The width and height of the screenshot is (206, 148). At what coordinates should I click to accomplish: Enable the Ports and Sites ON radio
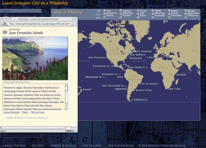tap(138, 11)
